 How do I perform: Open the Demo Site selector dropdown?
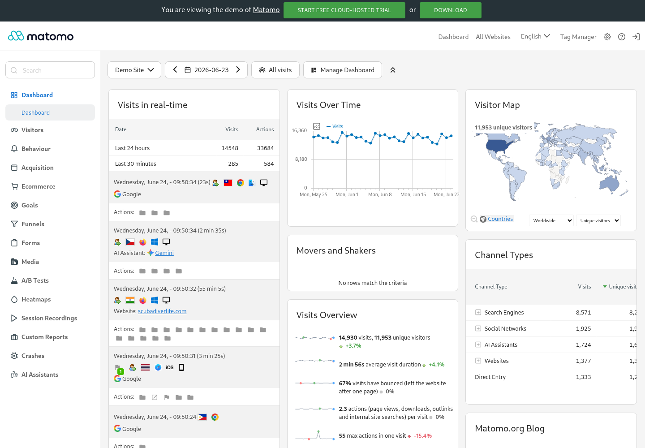(134, 70)
